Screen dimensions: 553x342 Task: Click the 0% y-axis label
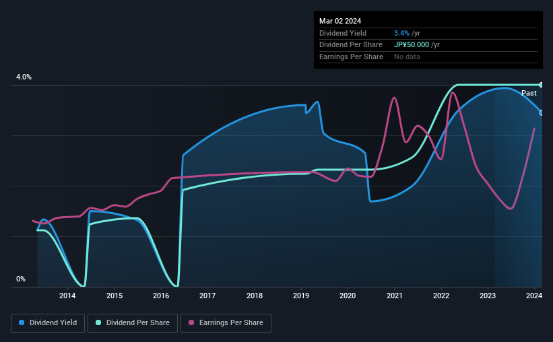[x=21, y=279]
